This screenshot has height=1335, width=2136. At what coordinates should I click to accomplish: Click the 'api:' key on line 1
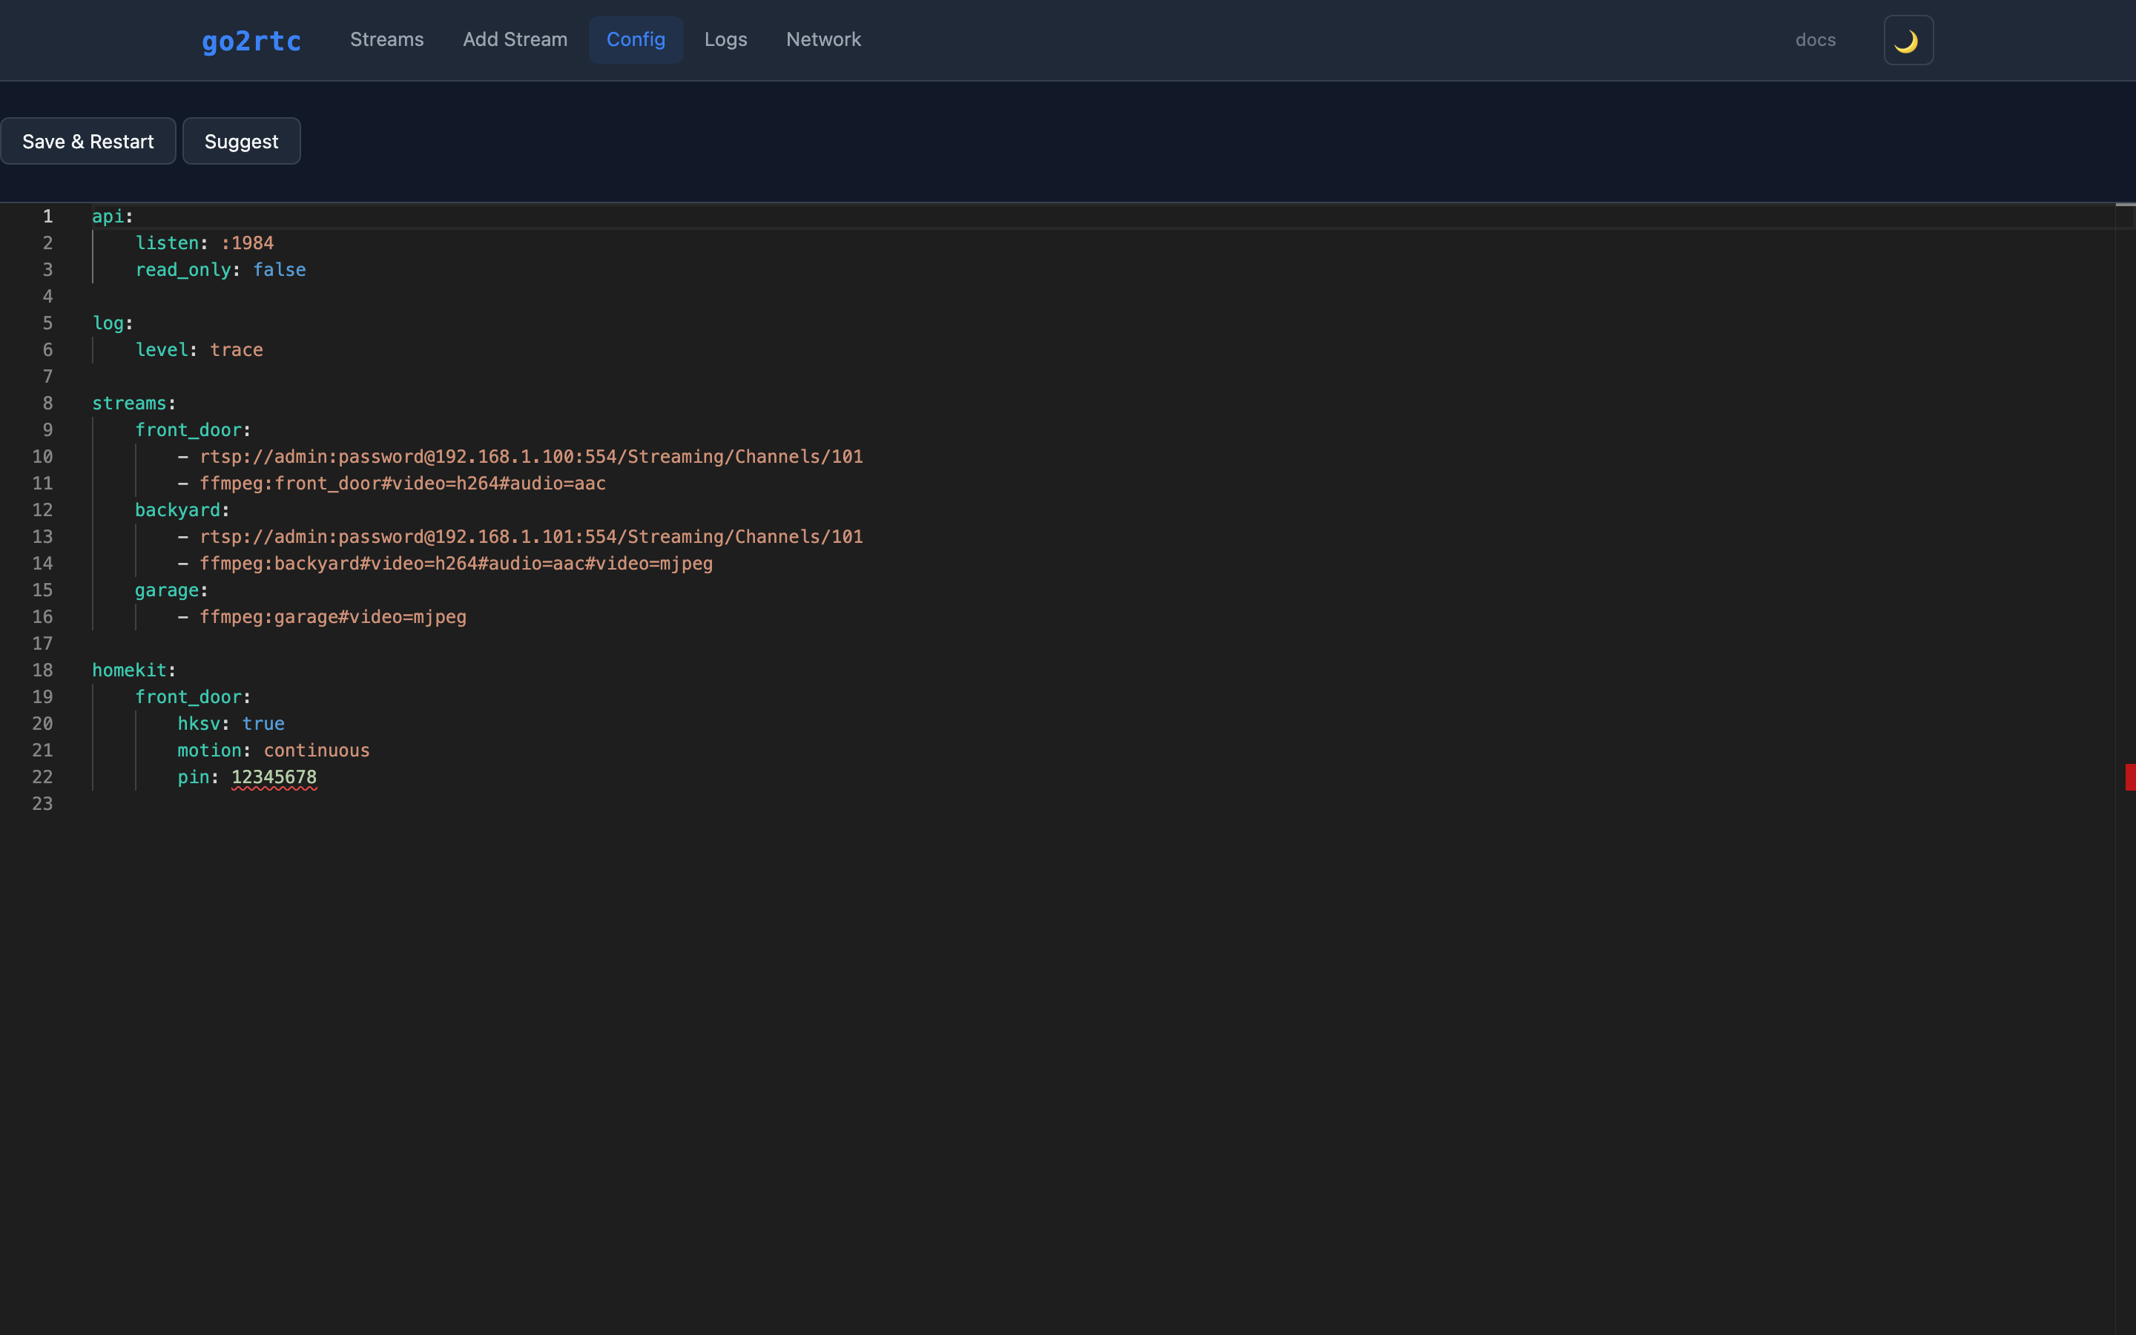[x=113, y=217]
